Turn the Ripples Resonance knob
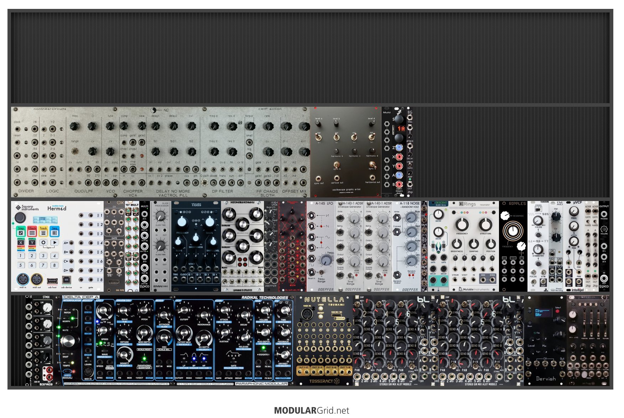The height and width of the screenshot is (418, 624). [x=505, y=216]
